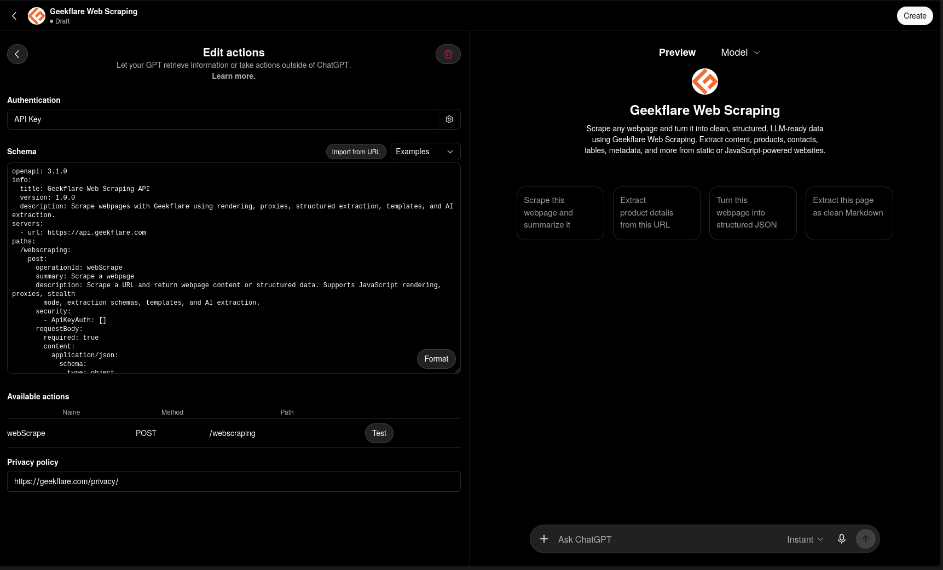The image size is (943, 570).
Task: Open the Instant mode dropdown
Action: [x=805, y=539]
